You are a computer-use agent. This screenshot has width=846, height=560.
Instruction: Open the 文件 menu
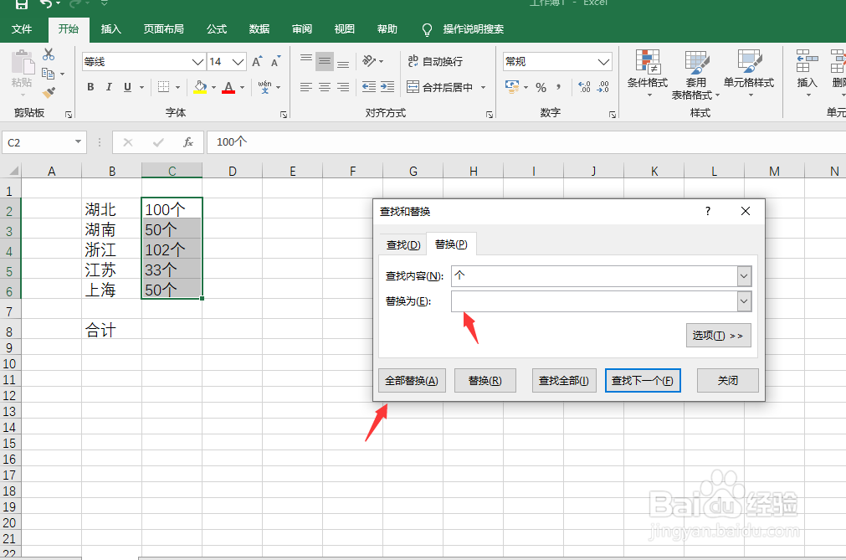(x=22, y=29)
